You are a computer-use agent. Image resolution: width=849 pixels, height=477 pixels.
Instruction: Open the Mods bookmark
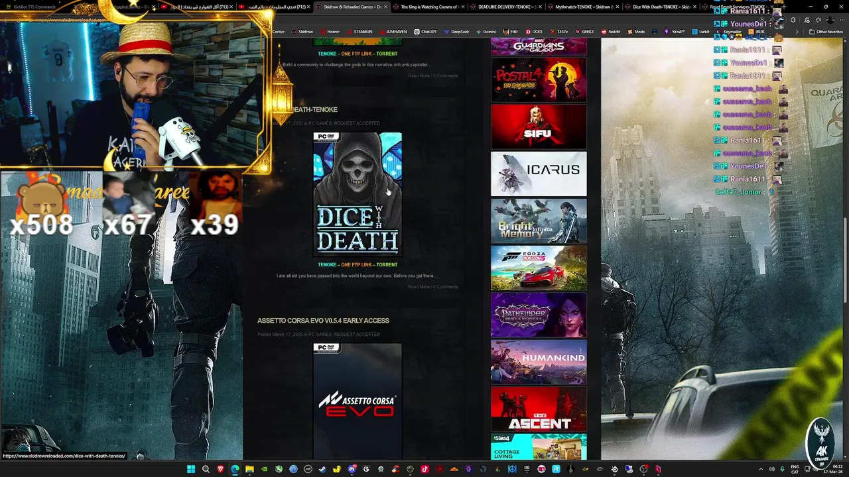[x=635, y=31]
